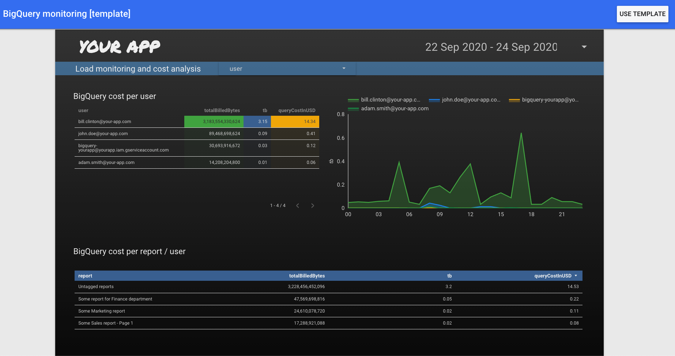Open the date range picker dropdown
This screenshot has width=675, height=356.
492,47
